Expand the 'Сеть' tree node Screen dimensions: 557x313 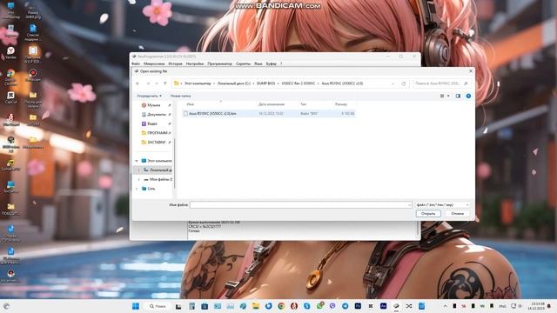click(x=137, y=189)
